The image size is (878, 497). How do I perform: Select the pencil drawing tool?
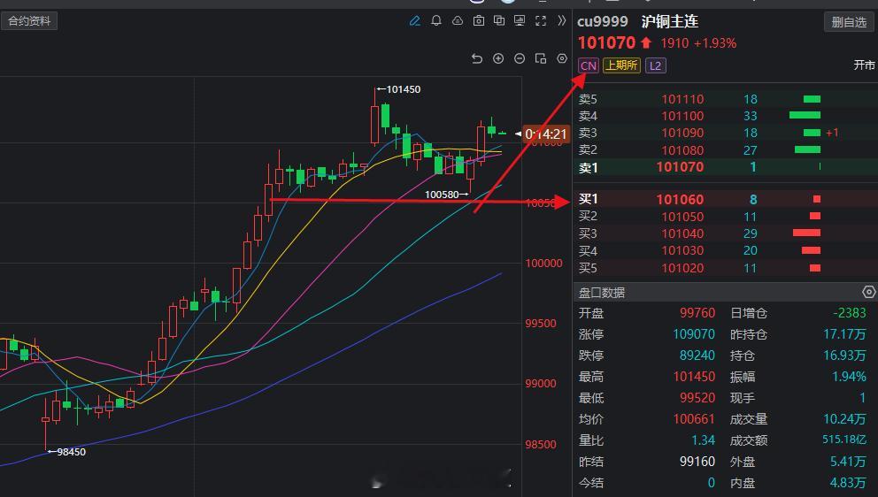(x=414, y=21)
